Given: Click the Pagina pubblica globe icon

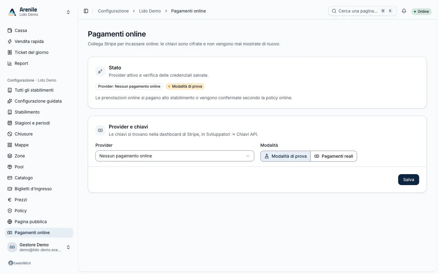Looking at the screenshot, I should coord(10,222).
